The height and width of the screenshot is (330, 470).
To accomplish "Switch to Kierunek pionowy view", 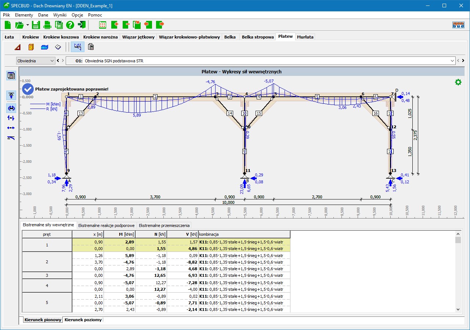I will tap(43, 320).
